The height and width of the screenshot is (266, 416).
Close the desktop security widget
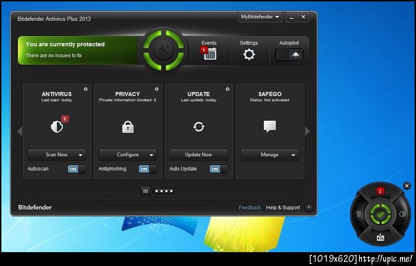(407, 186)
